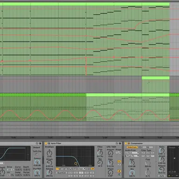Save the Saturator preset via disk icon

pyautogui.click(x=40, y=143)
